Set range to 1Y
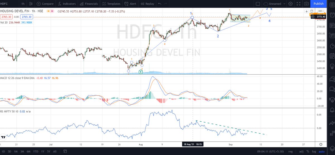The image size is (335, 155). [43, 151]
